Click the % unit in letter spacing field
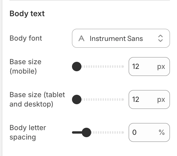The height and width of the screenshot is (156, 177). click(162, 132)
